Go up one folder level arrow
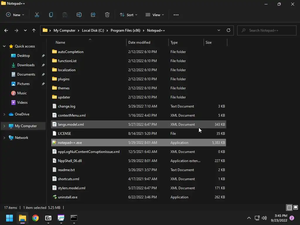The image size is (300, 225). click(34, 30)
